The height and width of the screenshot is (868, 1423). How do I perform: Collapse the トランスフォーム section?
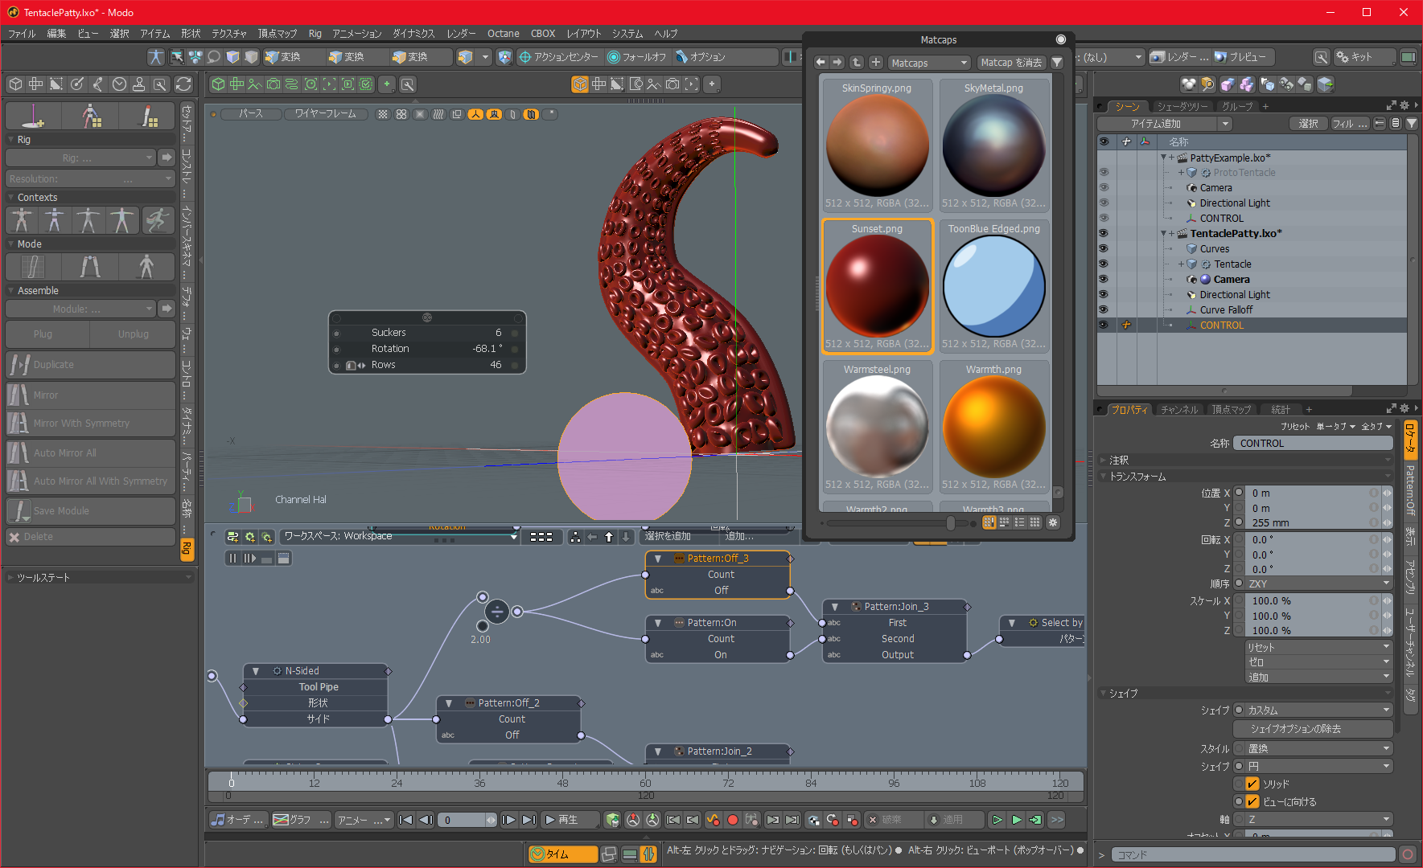click(x=1104, y=477)
